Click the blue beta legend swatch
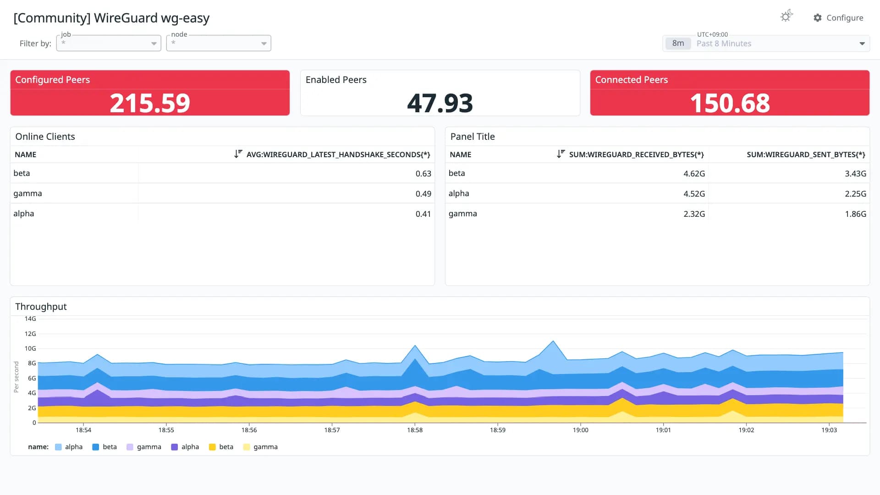Image resolution: width=880 pixels, height=495 pixels. [96, 447]
